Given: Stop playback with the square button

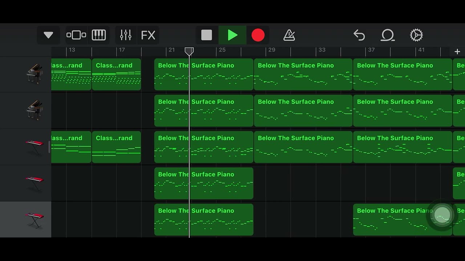Looking at the screenshot, I should pyautogui.click(x=207, y=35).
